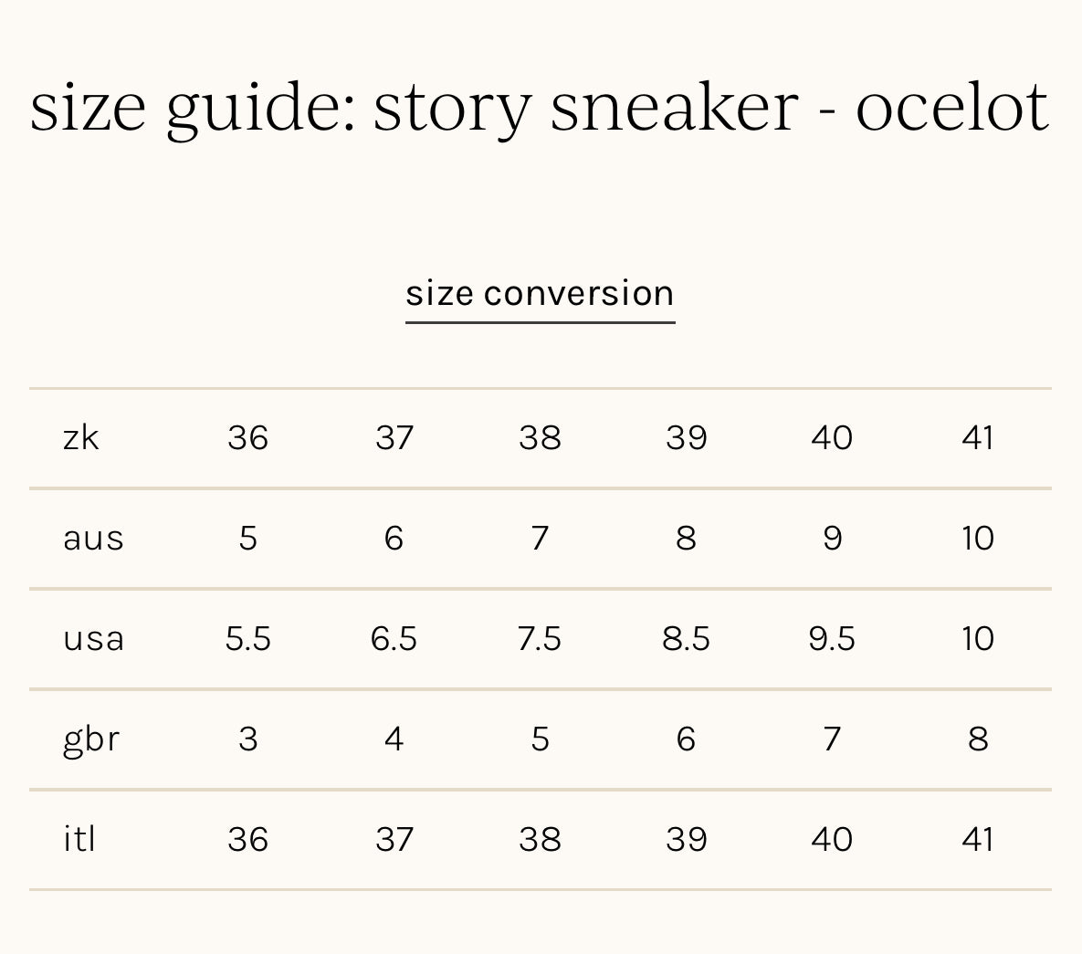
Task: Select size 5.5 in the usa row
Action: coord(247,639)
